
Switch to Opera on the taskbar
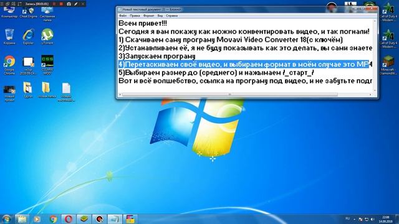click(69, 219)
